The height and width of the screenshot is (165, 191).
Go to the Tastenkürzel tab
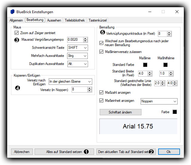pyautogui.click(x=98, y=20)
